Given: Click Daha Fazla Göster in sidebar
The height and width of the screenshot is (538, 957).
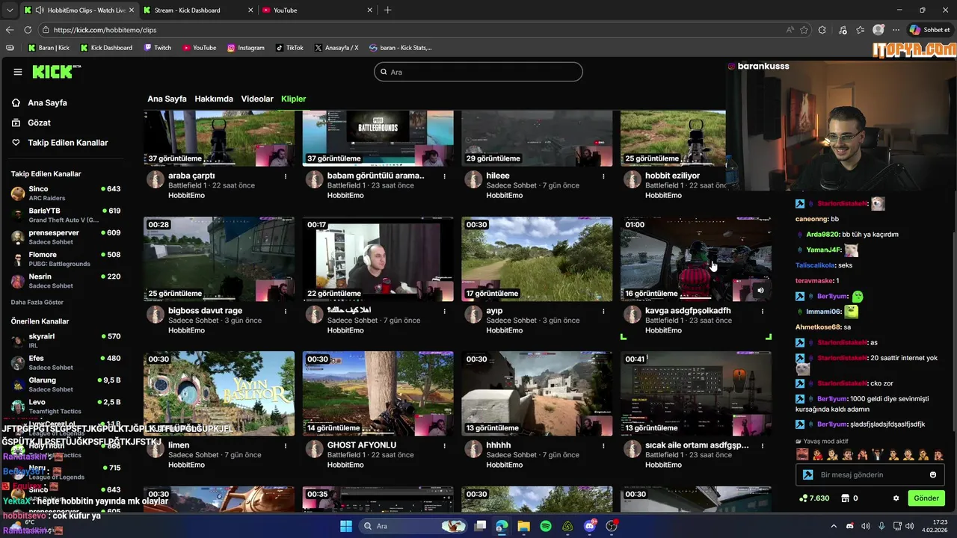Looking at the screenshot, I should point(37,302).
